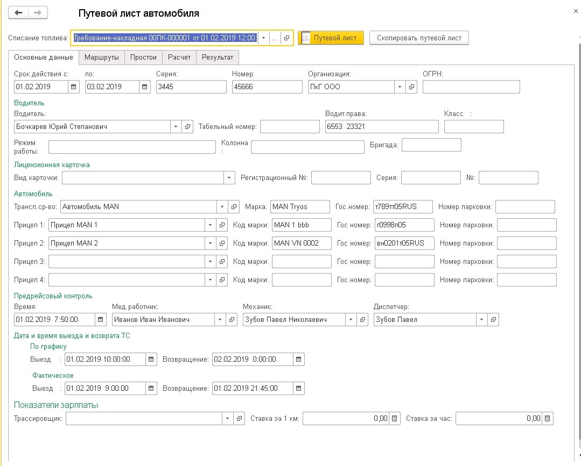Open calendar for По графику Возвращение
Image resolution: width=581 pixels, height=466 pixels.
coord(299,359)
